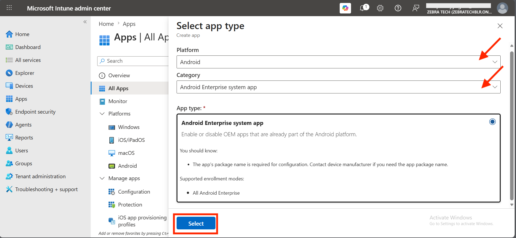Click the Apps grid icon in sidebar
This screenshot has width=516, height=238.
(x=9, y=99)
